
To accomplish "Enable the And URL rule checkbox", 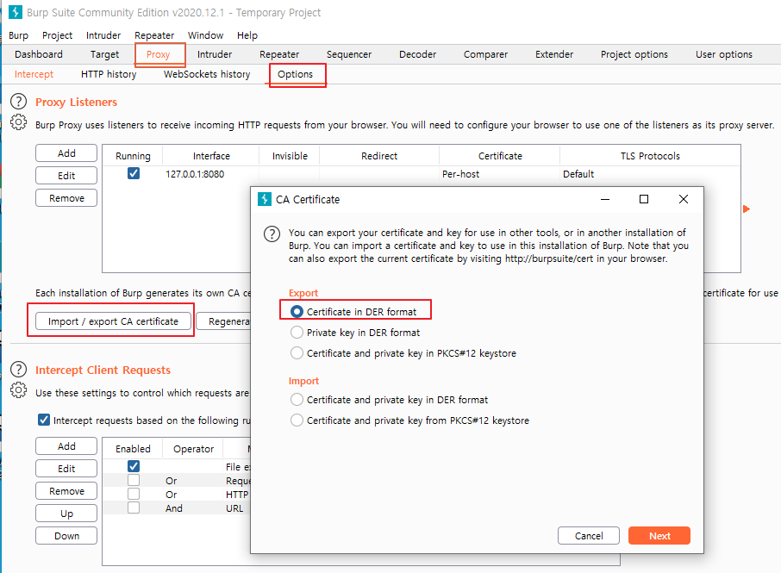I will click(x=134, y=508).
